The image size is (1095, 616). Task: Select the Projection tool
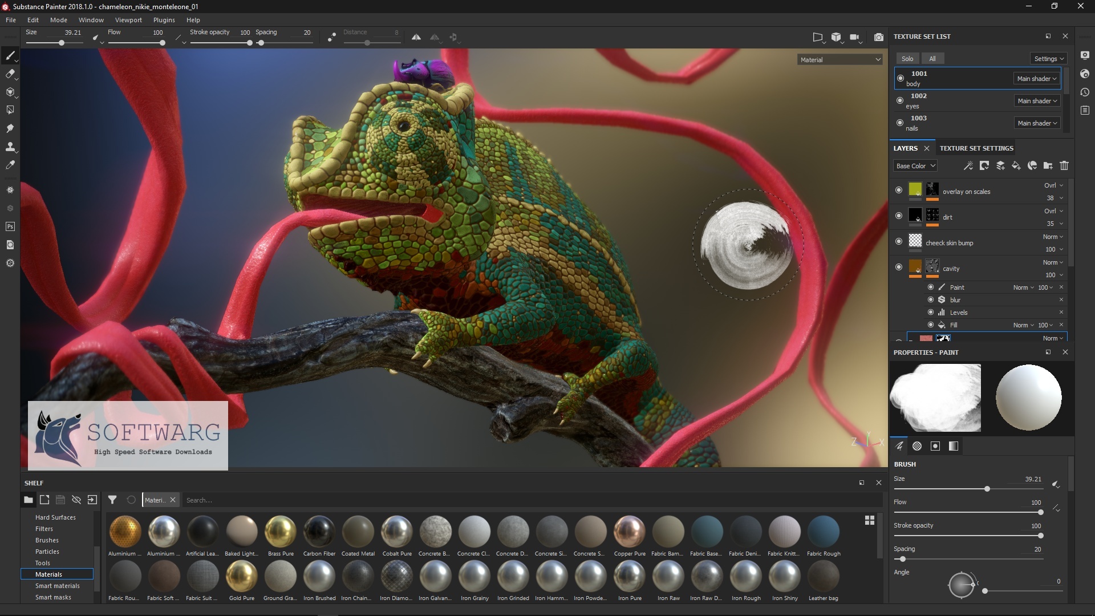10,92
